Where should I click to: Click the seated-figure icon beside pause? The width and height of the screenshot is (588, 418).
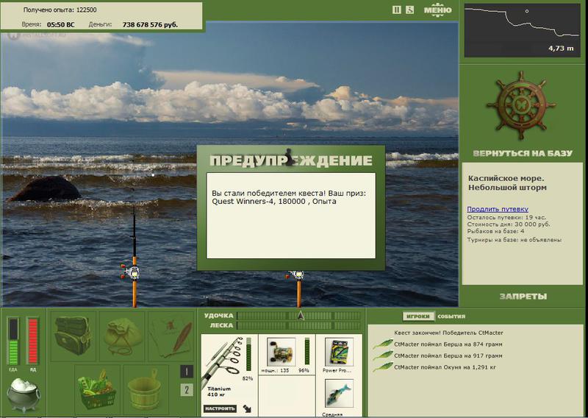point(409,10)
